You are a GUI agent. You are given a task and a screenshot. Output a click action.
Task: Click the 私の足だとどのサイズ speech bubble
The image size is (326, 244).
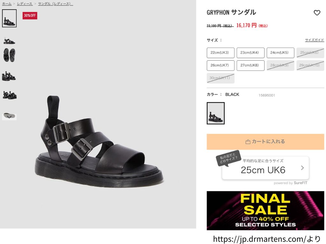[229, 158]
